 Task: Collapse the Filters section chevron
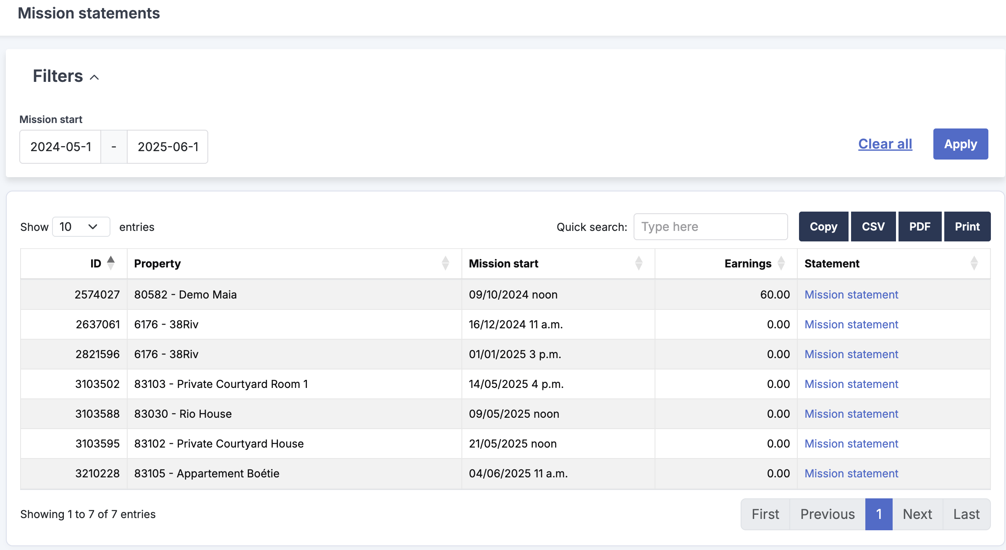(94, 77)
